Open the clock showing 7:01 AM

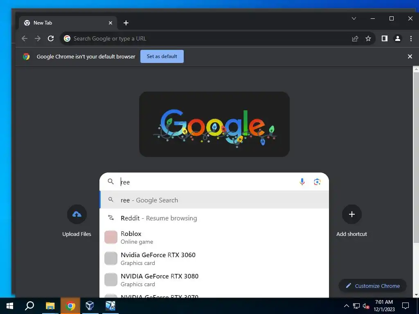pyautogui.click(x=384, y=306)
